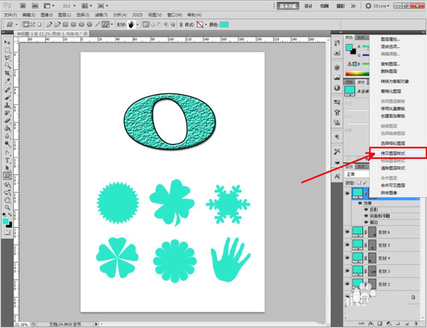
Task: Click the 颜色 color swatch in options bar
Action: pos(224,25)
